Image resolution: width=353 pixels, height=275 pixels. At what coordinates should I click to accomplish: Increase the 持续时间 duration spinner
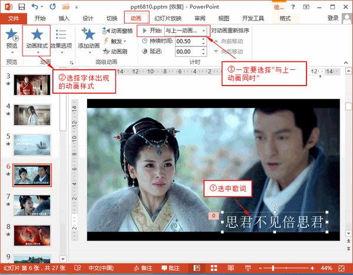204,39
